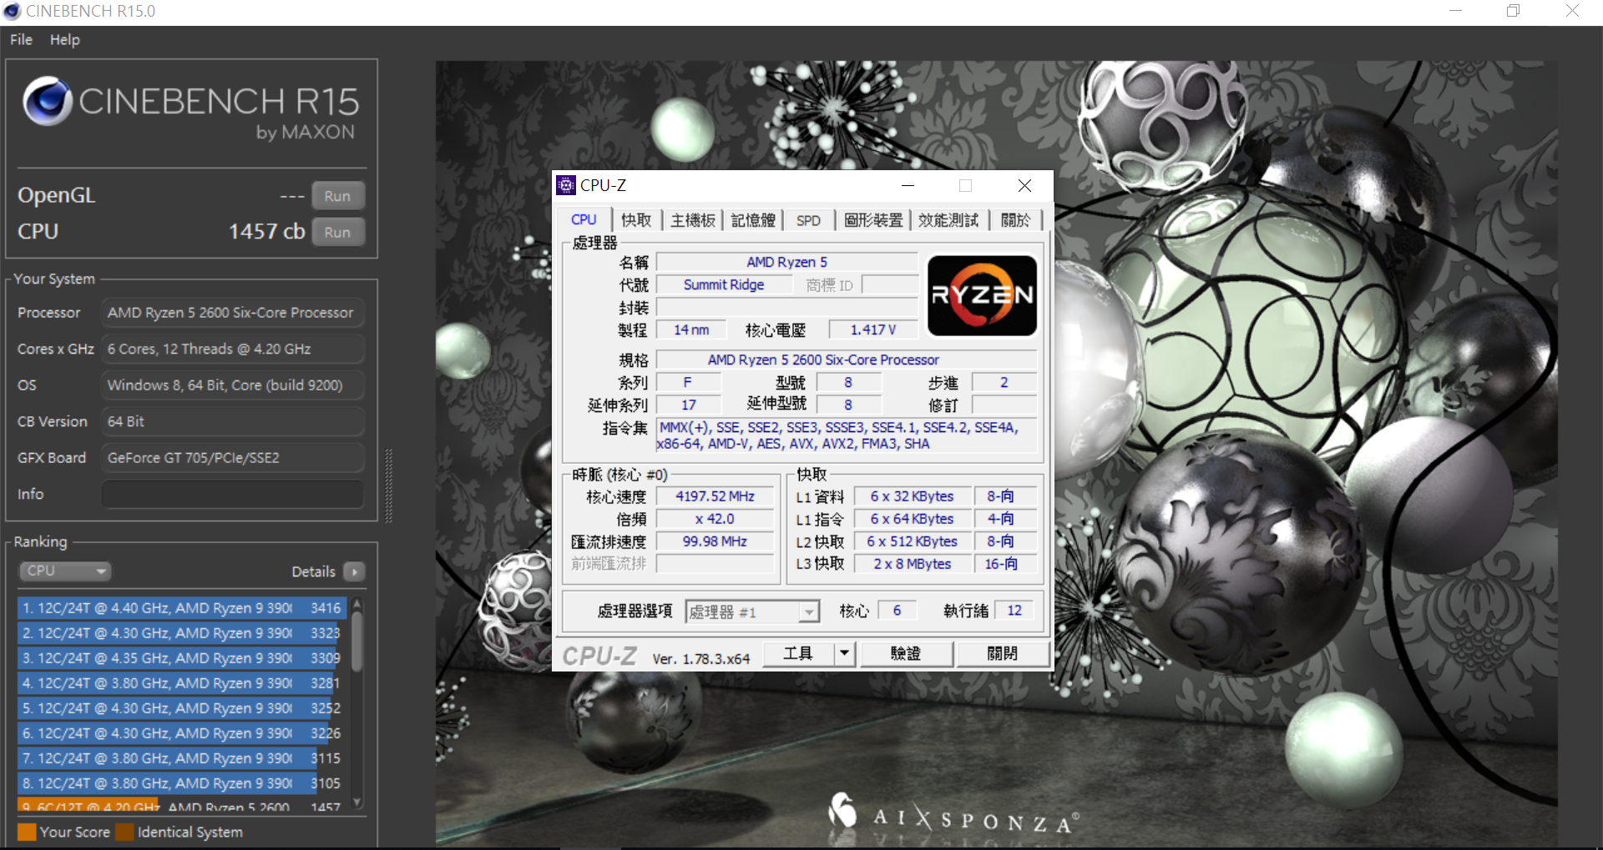Click the Cinebench logo sphere icon
This screenshot has height=850, width=1603.
tap(47, 101)
